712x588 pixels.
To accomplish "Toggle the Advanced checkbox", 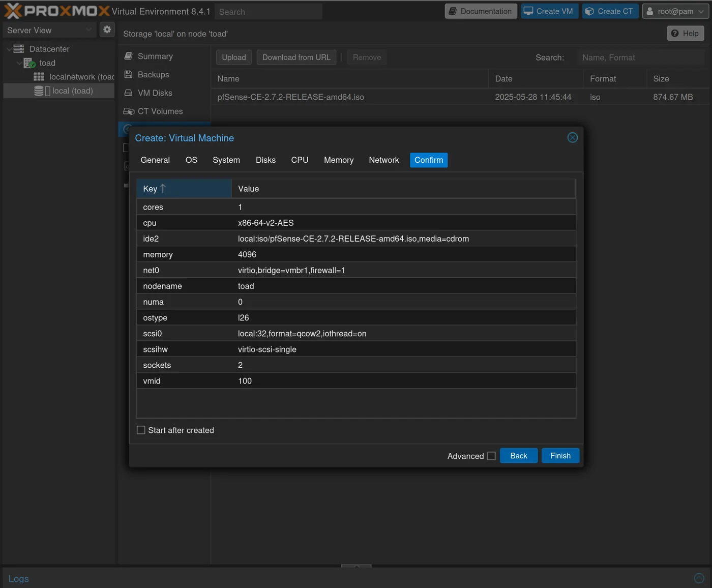I will [491, 456].
